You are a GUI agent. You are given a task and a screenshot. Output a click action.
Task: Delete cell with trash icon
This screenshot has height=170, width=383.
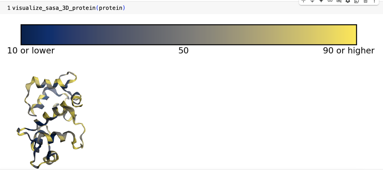tap(365, 1)
